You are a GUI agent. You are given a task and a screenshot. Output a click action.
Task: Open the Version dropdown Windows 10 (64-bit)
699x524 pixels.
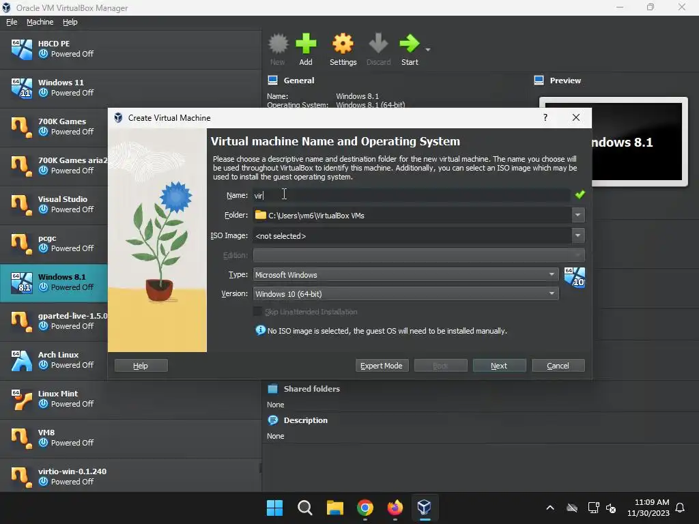click(x=405, y=293)
